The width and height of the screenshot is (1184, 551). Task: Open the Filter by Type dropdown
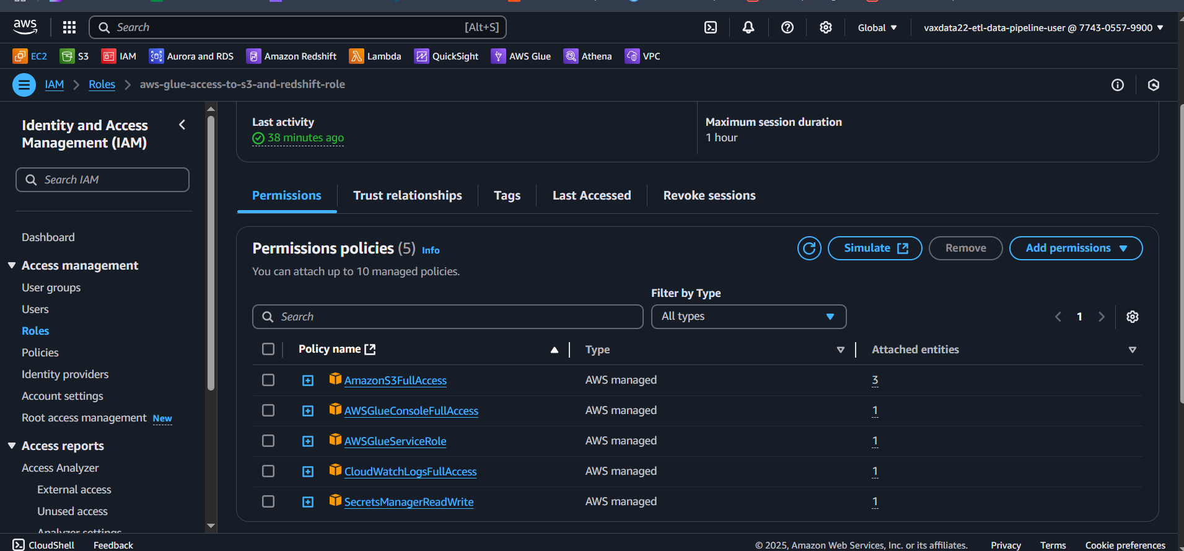tap(748, 317)
